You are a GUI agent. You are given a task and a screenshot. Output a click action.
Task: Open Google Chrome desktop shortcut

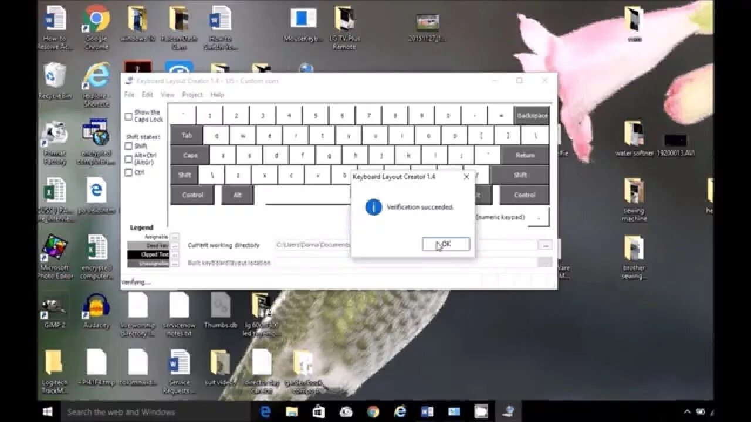96,26
